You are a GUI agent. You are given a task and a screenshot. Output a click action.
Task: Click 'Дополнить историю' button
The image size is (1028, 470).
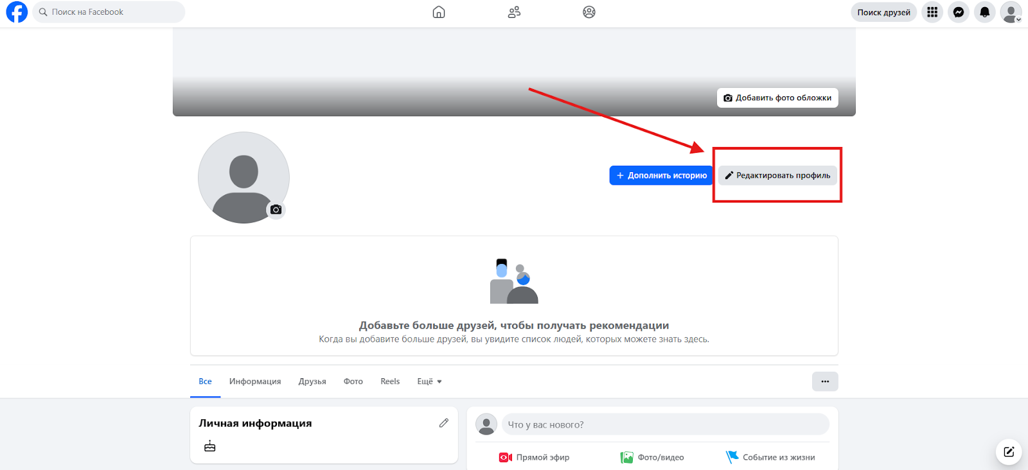[x=661, y=175]
